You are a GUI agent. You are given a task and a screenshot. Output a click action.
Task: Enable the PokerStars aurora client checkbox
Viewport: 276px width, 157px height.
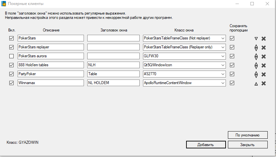point(11,56)
